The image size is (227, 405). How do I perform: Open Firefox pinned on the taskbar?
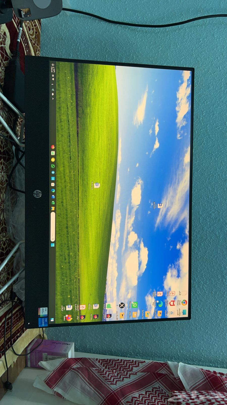[x=53, y=147]
